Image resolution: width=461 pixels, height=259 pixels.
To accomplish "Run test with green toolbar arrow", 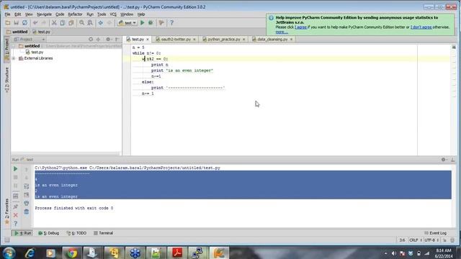I will pos(143,22).
